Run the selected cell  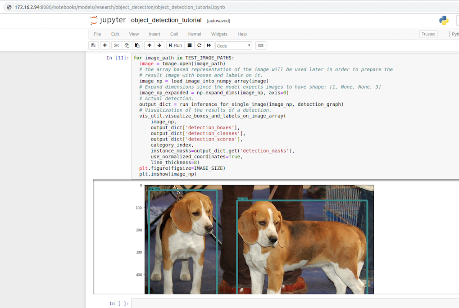pyautogui.click(x=175, y=45)
